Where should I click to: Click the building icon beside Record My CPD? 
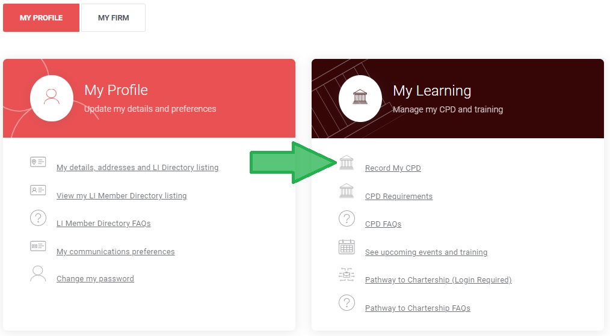[347, 162]
